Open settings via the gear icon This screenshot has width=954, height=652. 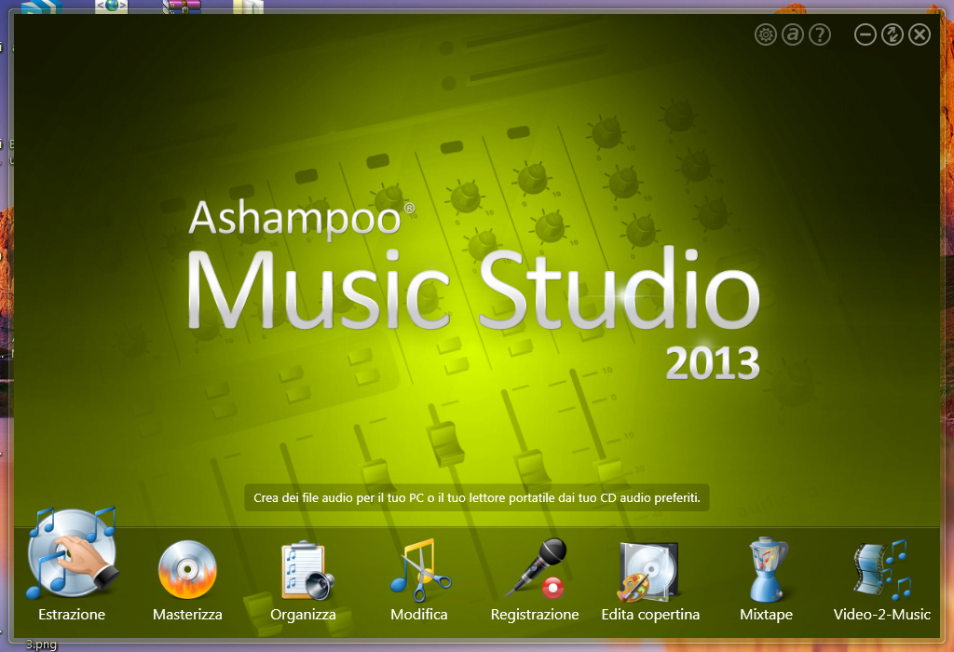coord(766,34)
